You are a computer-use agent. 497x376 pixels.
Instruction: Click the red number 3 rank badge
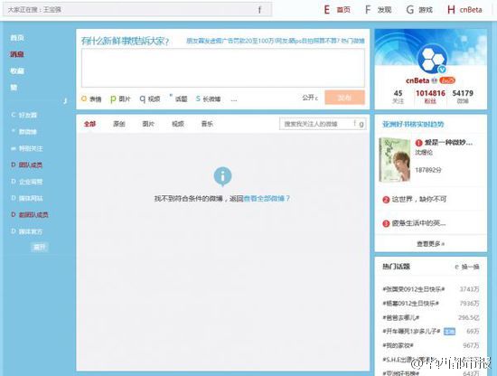pos(386,224)
